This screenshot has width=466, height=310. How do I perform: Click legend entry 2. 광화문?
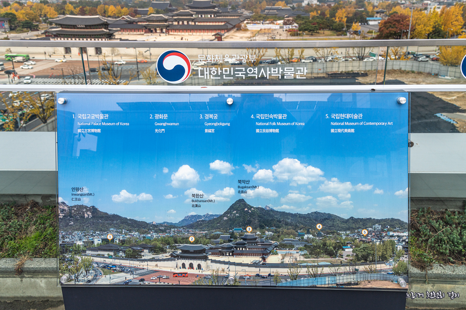tap(158, 117)
